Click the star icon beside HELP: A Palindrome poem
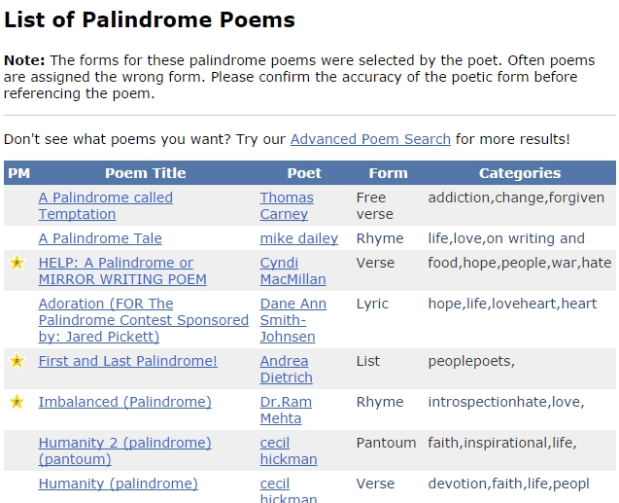This screenshot has height=503, width=619. tap(17, 263)
